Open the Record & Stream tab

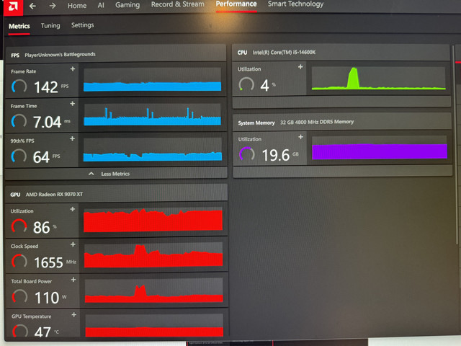tap(178, 4)
